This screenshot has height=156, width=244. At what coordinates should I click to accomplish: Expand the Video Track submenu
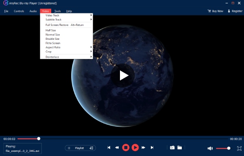click(x=66, y=15)
